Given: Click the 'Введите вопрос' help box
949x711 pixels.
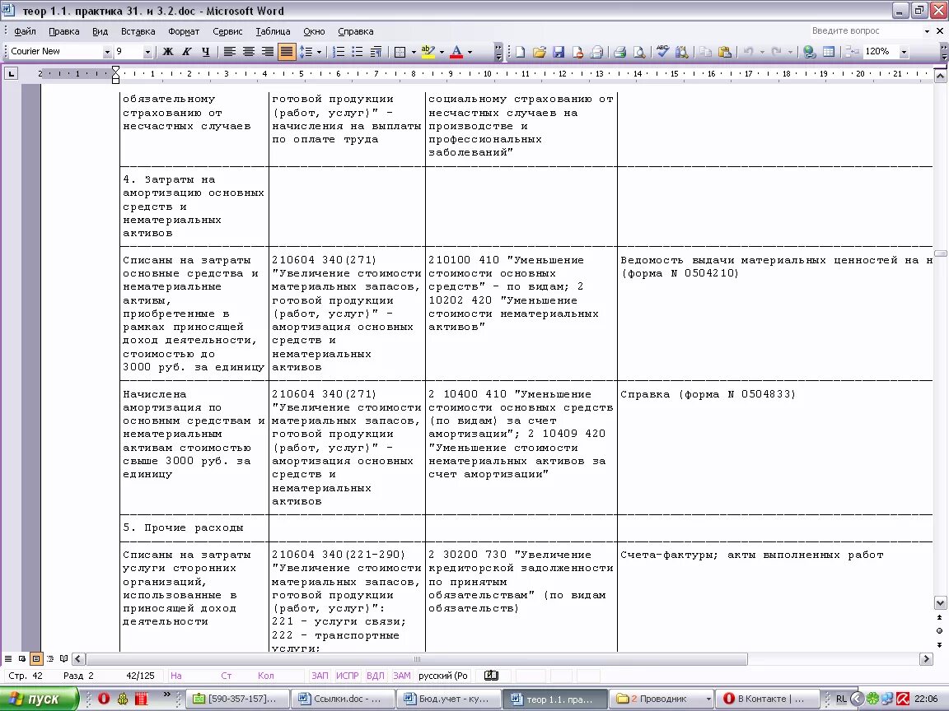Looking at the screenshot, I should click(865, 30).
